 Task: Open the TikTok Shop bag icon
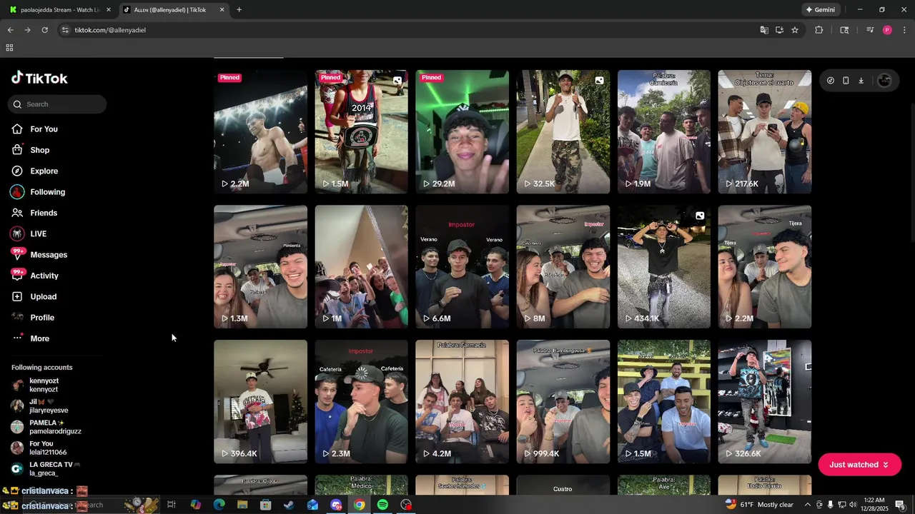pyautogui.click(x=17, y=150)
